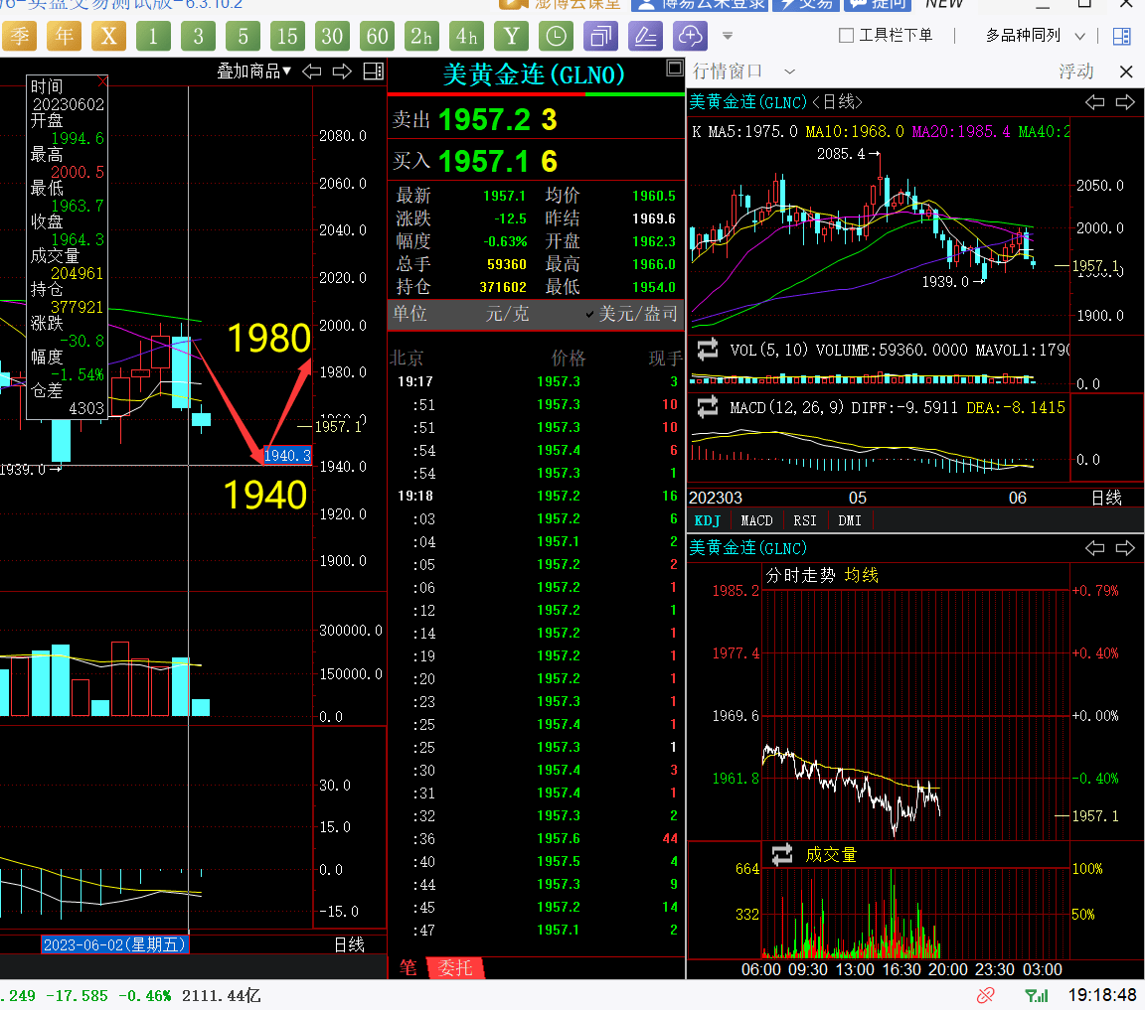Viewport: 1145px width, 1010px height.
Task: Expand the 叠加商品 dropdown
Action: [254, 72]
